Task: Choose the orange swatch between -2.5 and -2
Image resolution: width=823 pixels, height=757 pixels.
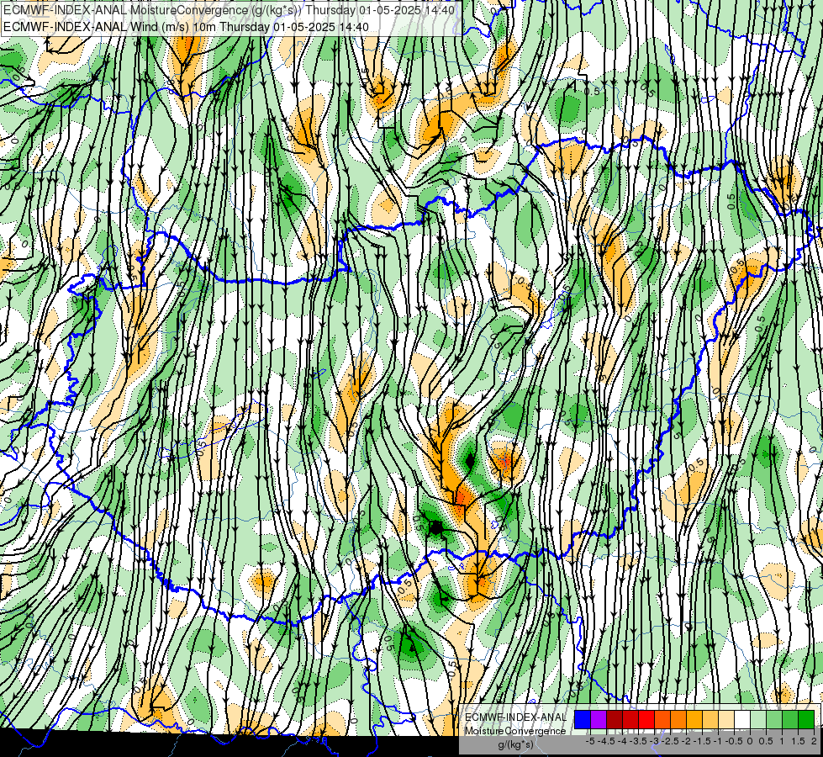Action: point(678,719)
